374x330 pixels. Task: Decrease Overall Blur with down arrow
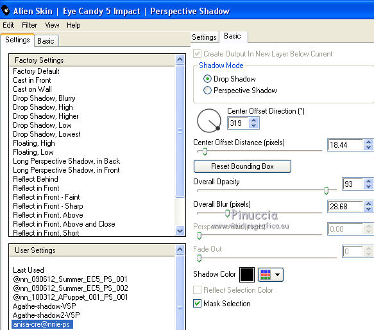(368, 209)
